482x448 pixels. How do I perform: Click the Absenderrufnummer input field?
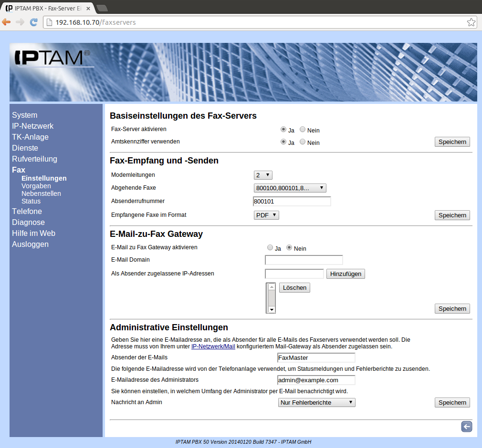pyautogui.click(x=292, y=202)
